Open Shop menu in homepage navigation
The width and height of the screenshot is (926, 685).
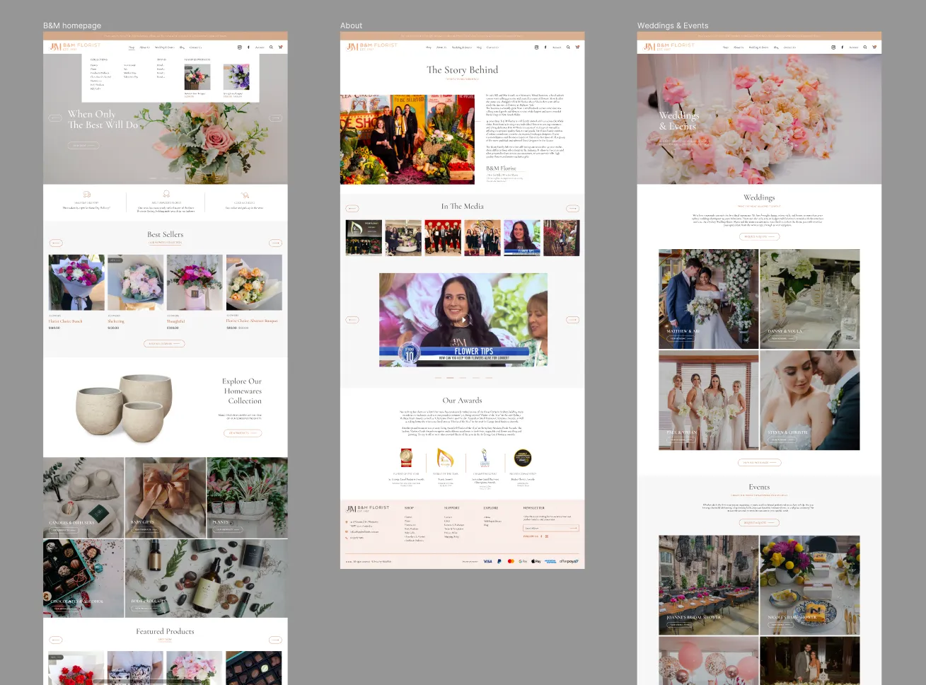point(132,47)
